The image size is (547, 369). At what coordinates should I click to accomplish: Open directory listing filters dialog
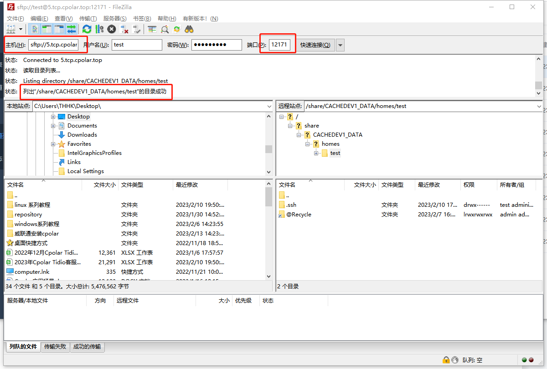click(x=152, y=29)
